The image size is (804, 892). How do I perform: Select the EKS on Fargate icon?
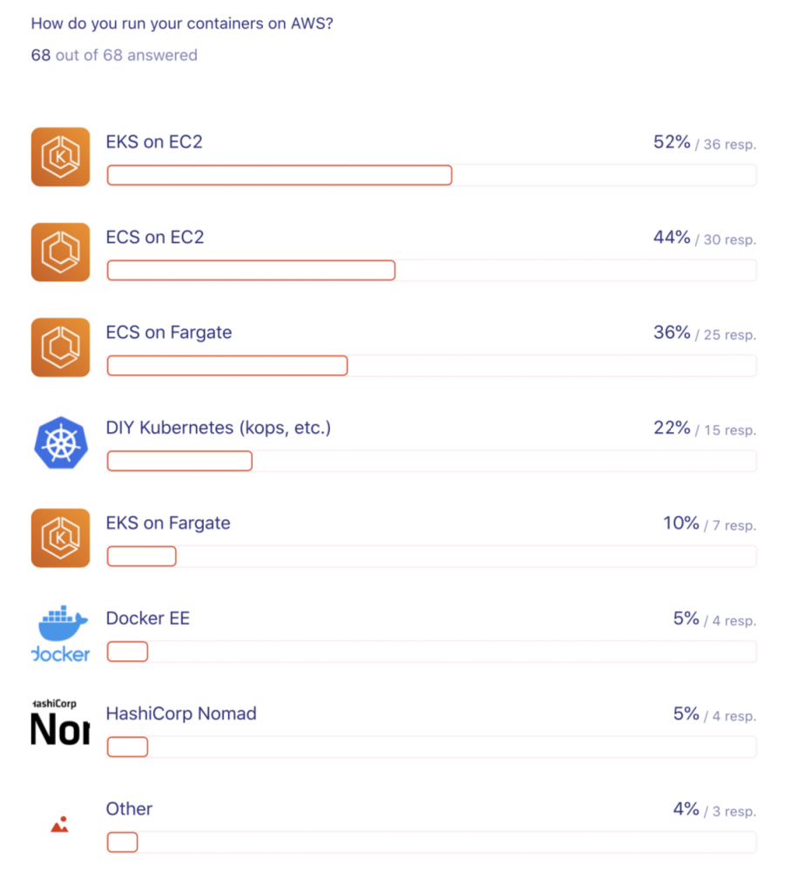click(x=60, y=538)
